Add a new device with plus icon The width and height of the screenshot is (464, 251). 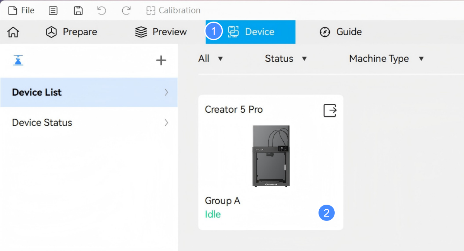pos(161,60)
